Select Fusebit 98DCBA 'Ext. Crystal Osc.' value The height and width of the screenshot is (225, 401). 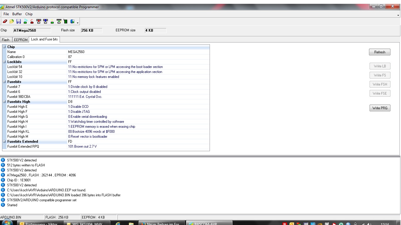[x=85, y=97]
